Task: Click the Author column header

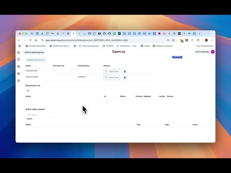Action: click(162, 96)
